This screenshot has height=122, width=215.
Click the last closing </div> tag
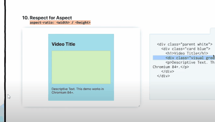pyautogui.click(x=163, y=76)
